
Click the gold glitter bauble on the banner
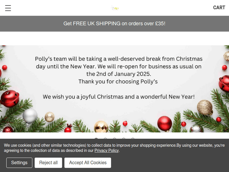pyautogui.click(x=205, y=108)
